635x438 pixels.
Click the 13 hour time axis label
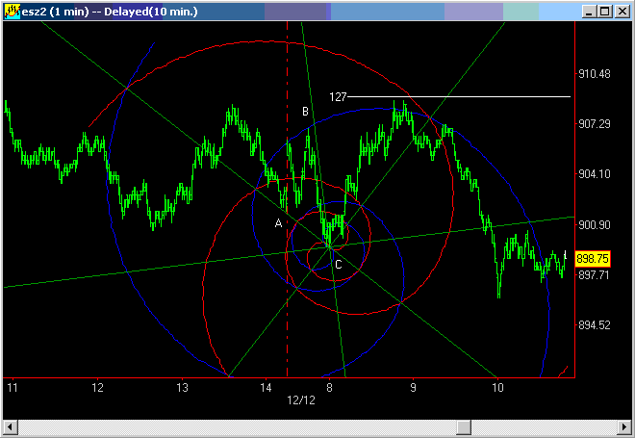click(182, 388)
